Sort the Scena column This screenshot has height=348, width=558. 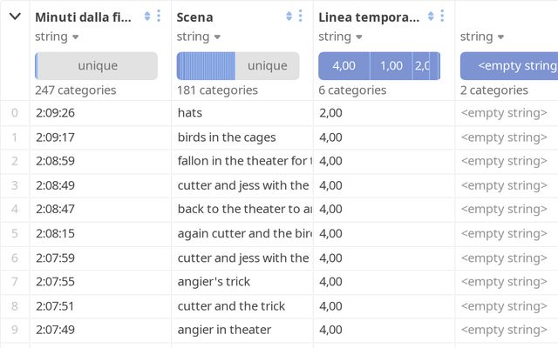(x=289, y=16)
